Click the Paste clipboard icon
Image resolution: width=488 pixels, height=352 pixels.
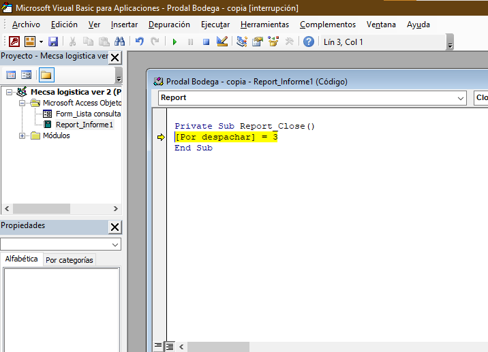click(x=104, y=42)
